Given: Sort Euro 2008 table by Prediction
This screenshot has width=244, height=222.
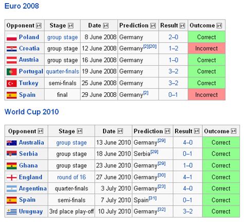Looking at the screenshot, I should pos(153,26).
